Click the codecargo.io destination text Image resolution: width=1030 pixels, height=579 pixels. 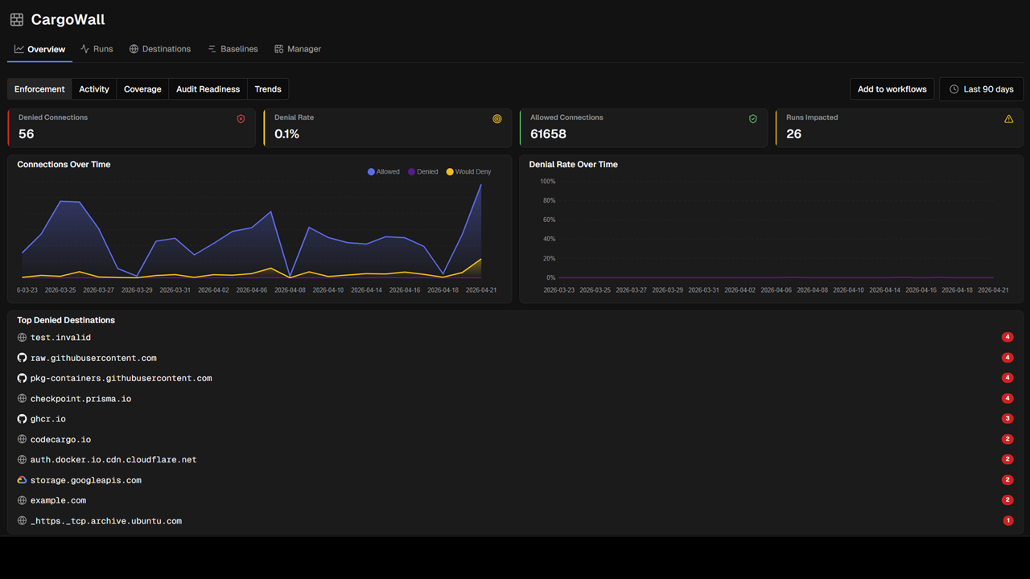coord(60,440)
